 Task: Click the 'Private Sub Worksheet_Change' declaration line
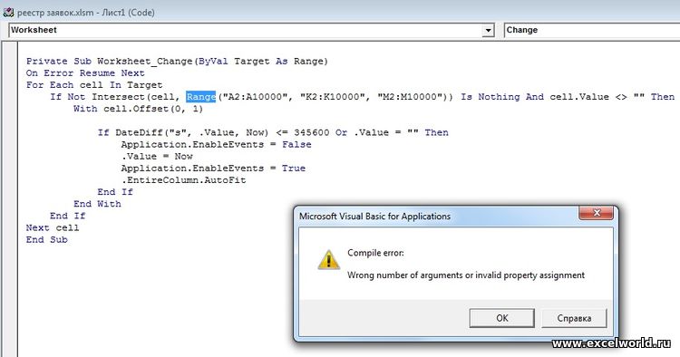click(177, 61)
